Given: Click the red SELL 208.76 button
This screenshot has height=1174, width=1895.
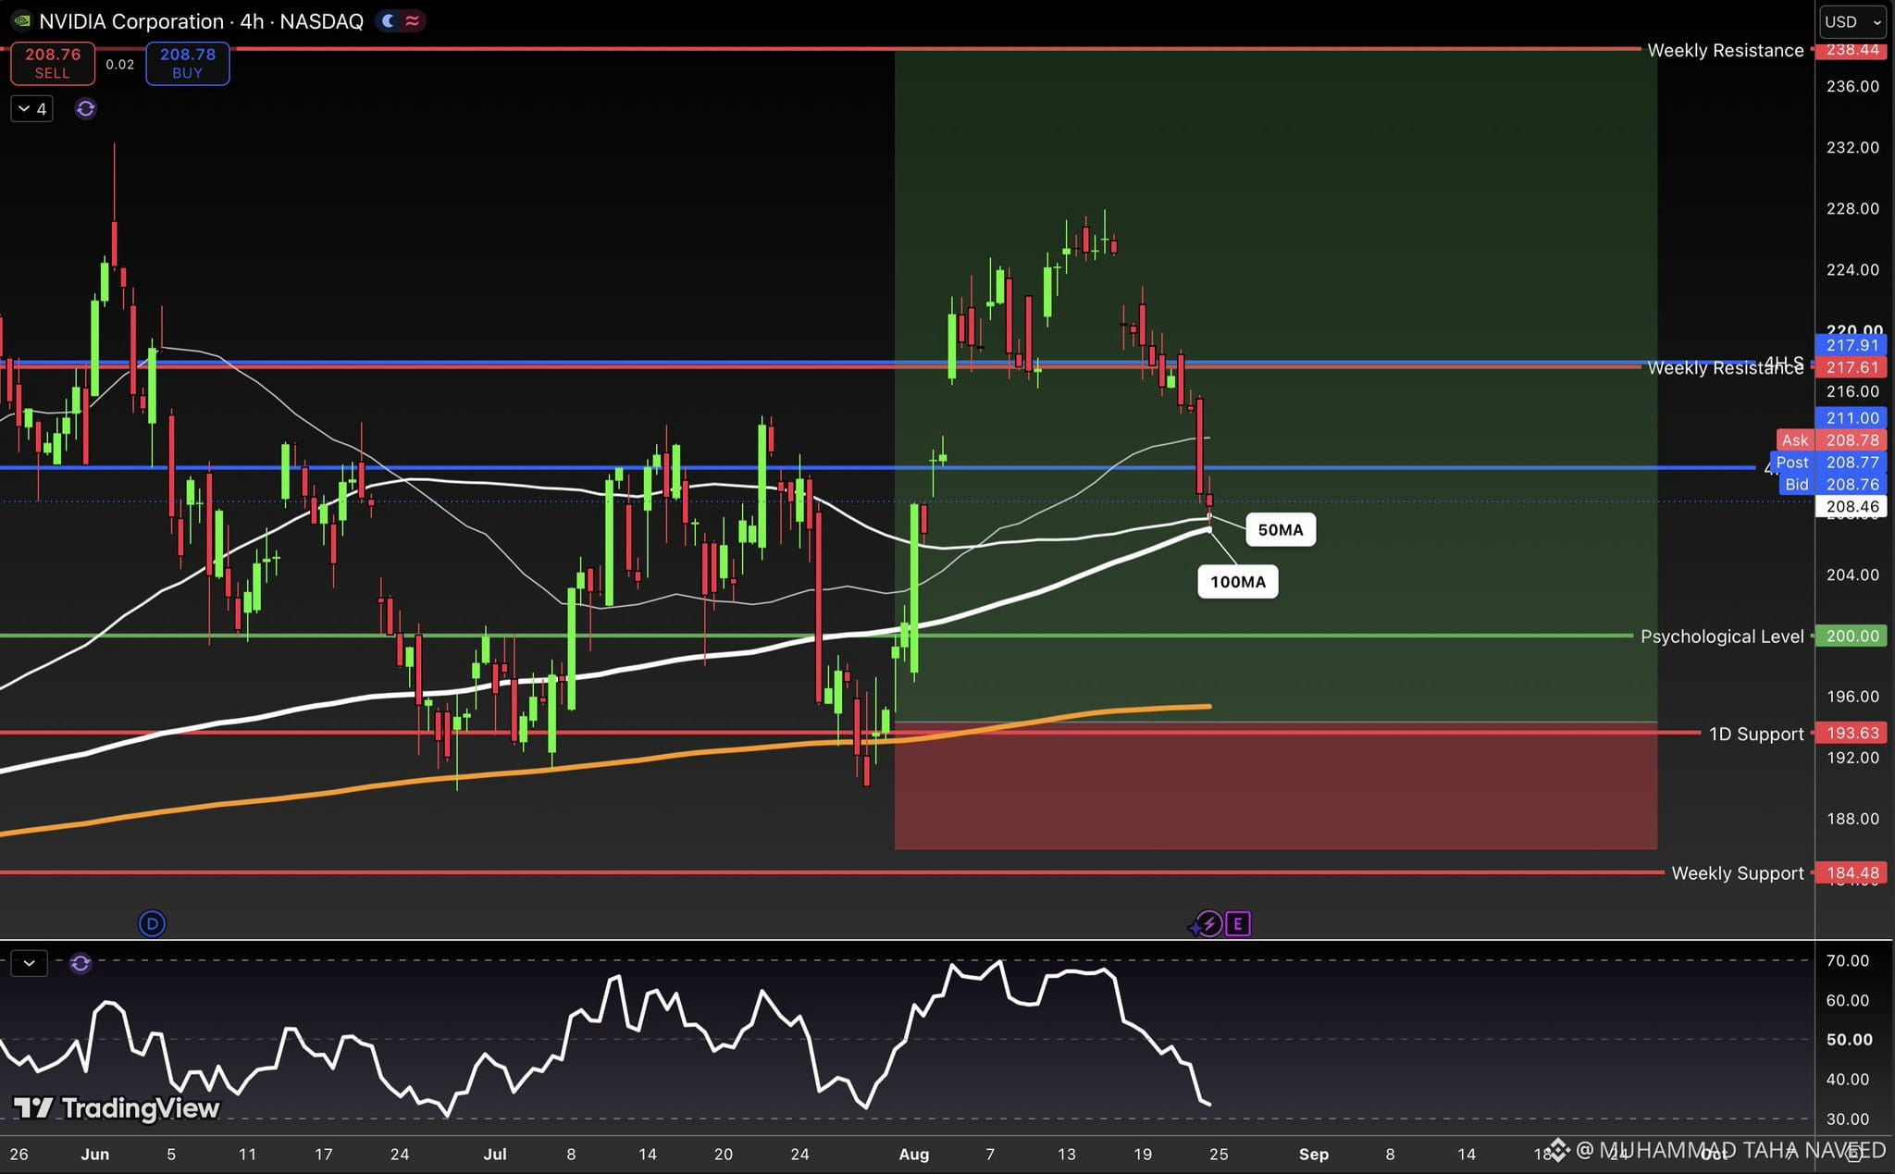Looking at the screenshot, I should point(53,63).
